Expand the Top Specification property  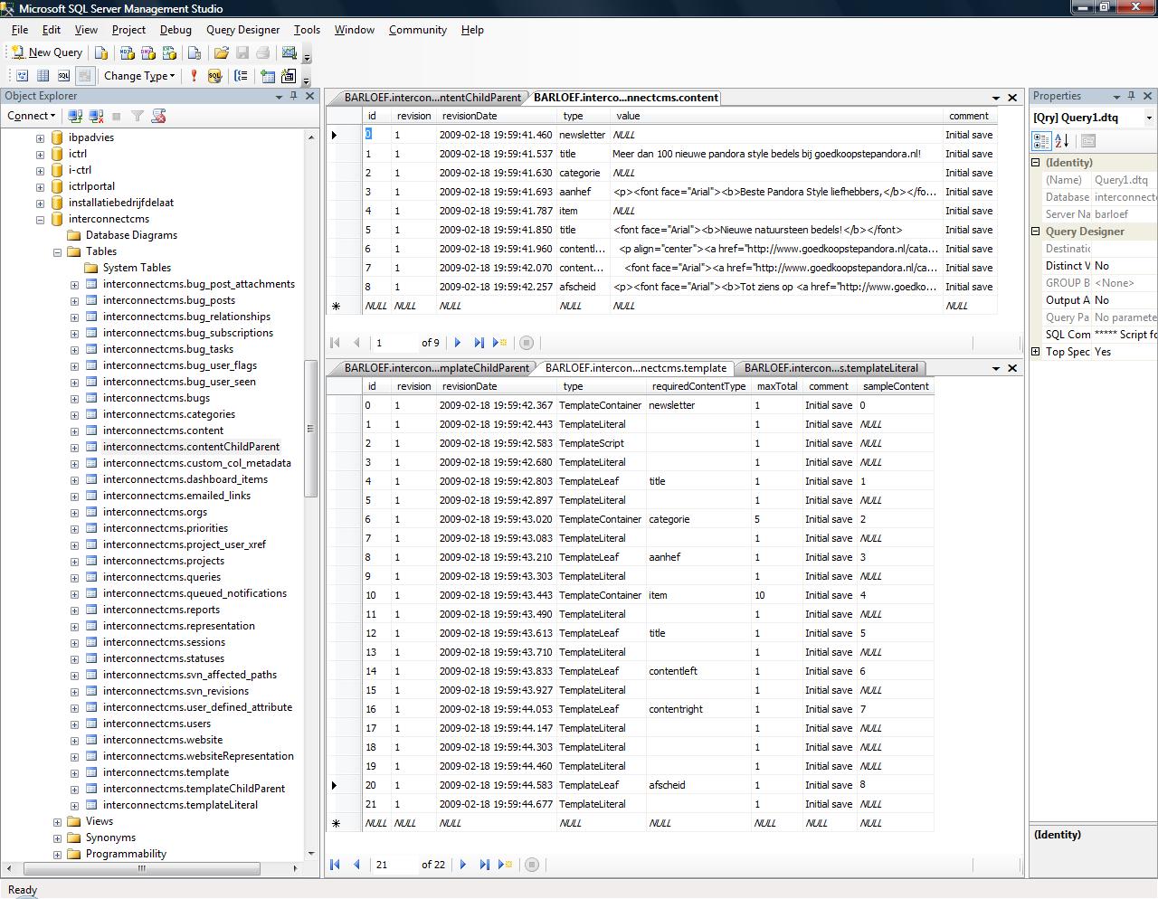[1036, 352]
